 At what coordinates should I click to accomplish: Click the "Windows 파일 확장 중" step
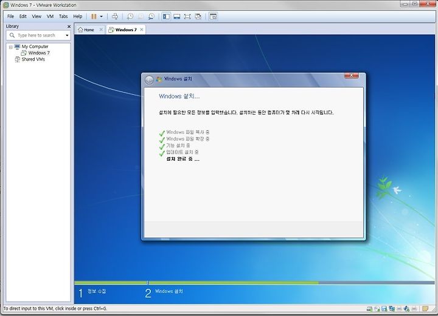(x=188, y=139)
